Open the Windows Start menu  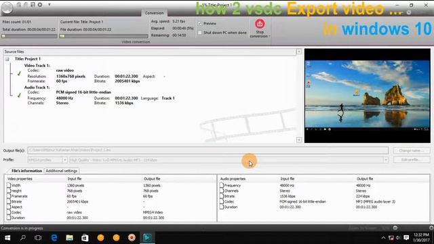7,238
